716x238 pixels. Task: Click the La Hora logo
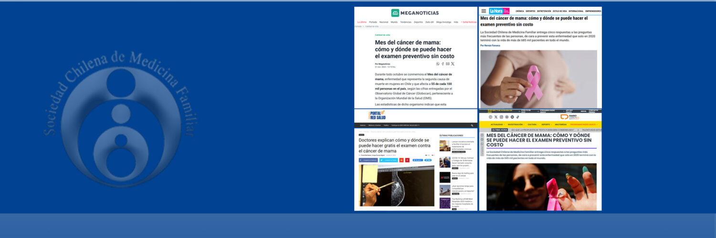pyautogui.click(x=499, y=11)
